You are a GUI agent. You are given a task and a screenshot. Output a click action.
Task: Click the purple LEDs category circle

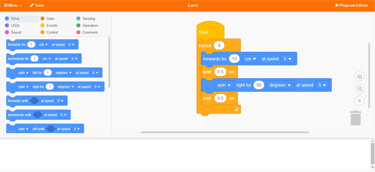[7, 26]
